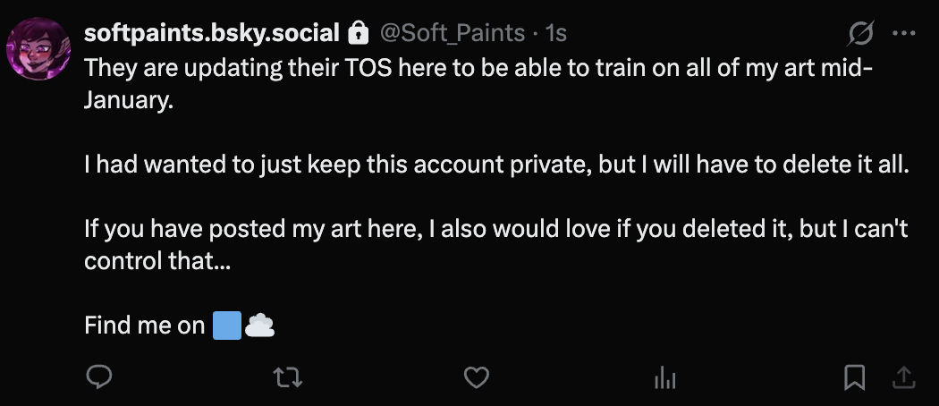The image size is (939, 406).
Task: Click the 'If you have posted my art' paragraph
Action: (495, 230)
